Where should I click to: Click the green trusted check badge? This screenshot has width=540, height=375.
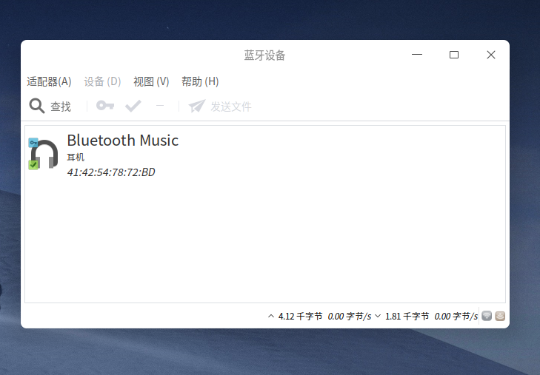(33, 165)
